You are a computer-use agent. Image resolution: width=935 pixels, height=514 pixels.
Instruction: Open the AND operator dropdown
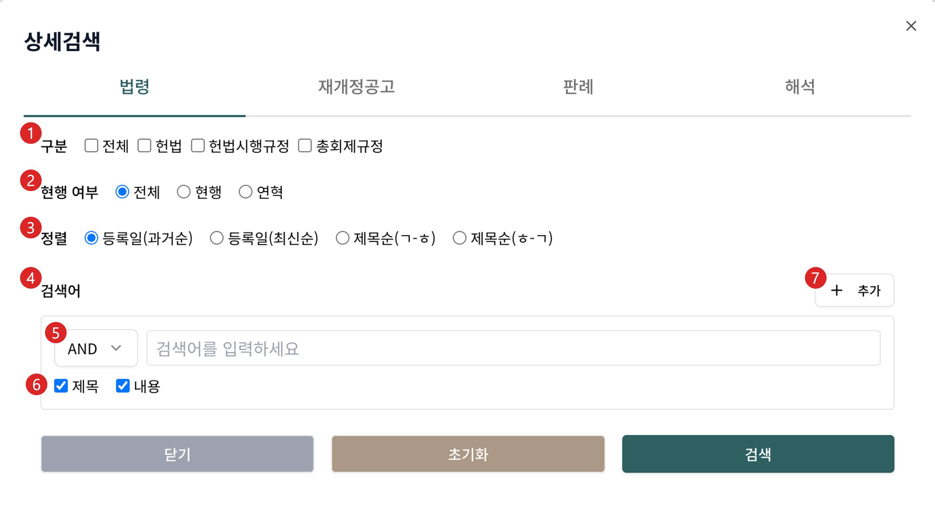coord(96,349)
